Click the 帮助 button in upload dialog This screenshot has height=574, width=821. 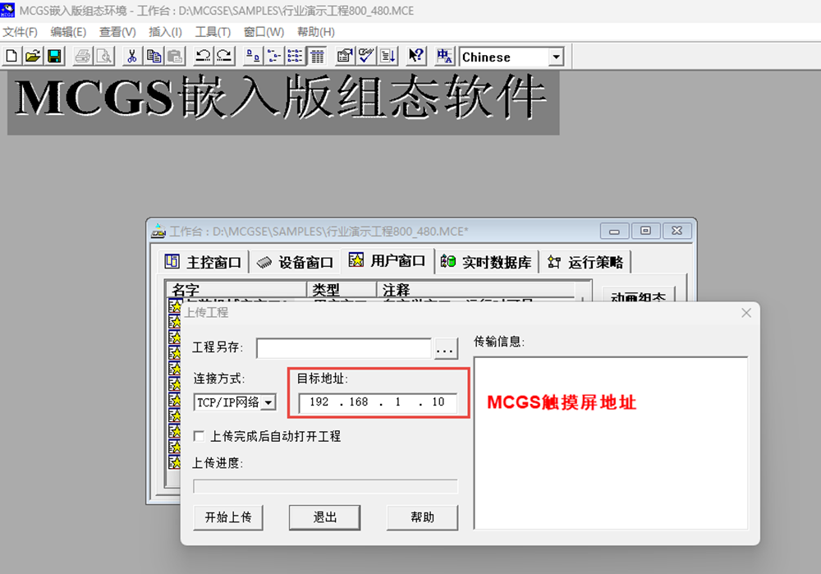[422, 517]
